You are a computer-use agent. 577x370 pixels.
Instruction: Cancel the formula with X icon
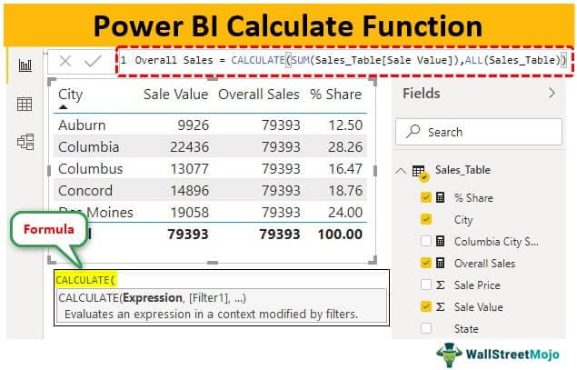(65, 62)
